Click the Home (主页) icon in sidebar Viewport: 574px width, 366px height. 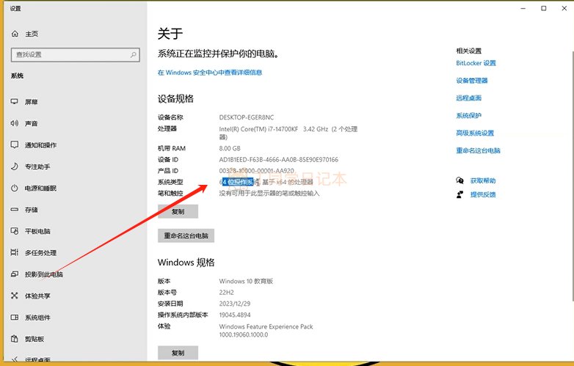pyautogui.click(x=15, y=34)
